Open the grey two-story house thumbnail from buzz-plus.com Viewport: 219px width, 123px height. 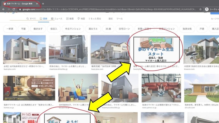point(24,49)
